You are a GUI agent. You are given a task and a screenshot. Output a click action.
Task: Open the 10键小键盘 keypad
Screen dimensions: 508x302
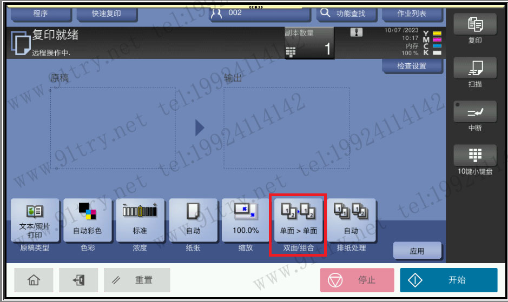(475, 156)
